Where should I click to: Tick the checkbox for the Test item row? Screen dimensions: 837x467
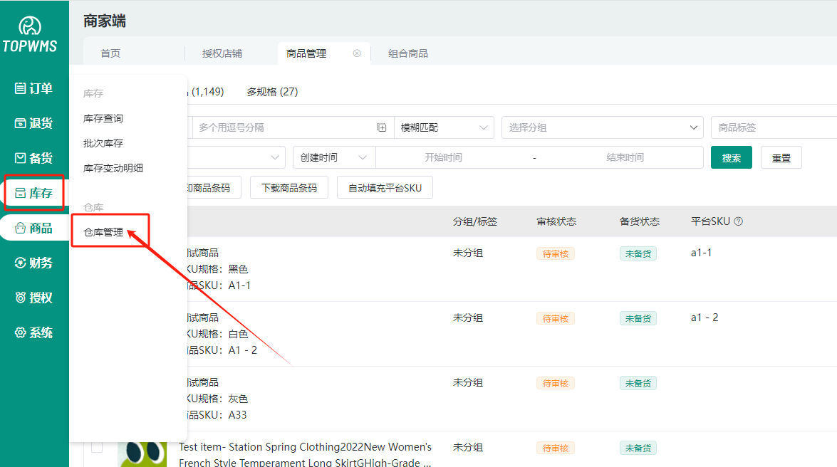coord(97,447)
